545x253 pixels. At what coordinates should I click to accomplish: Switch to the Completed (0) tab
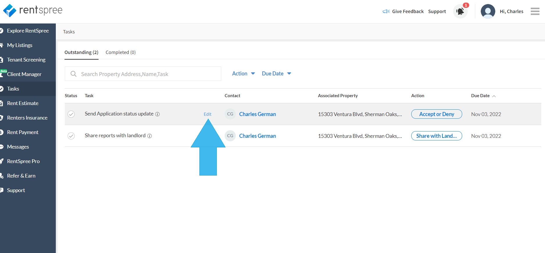(121, 52)
